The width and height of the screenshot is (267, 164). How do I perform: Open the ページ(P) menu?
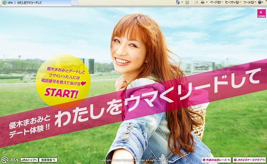[x=216, y=2]
